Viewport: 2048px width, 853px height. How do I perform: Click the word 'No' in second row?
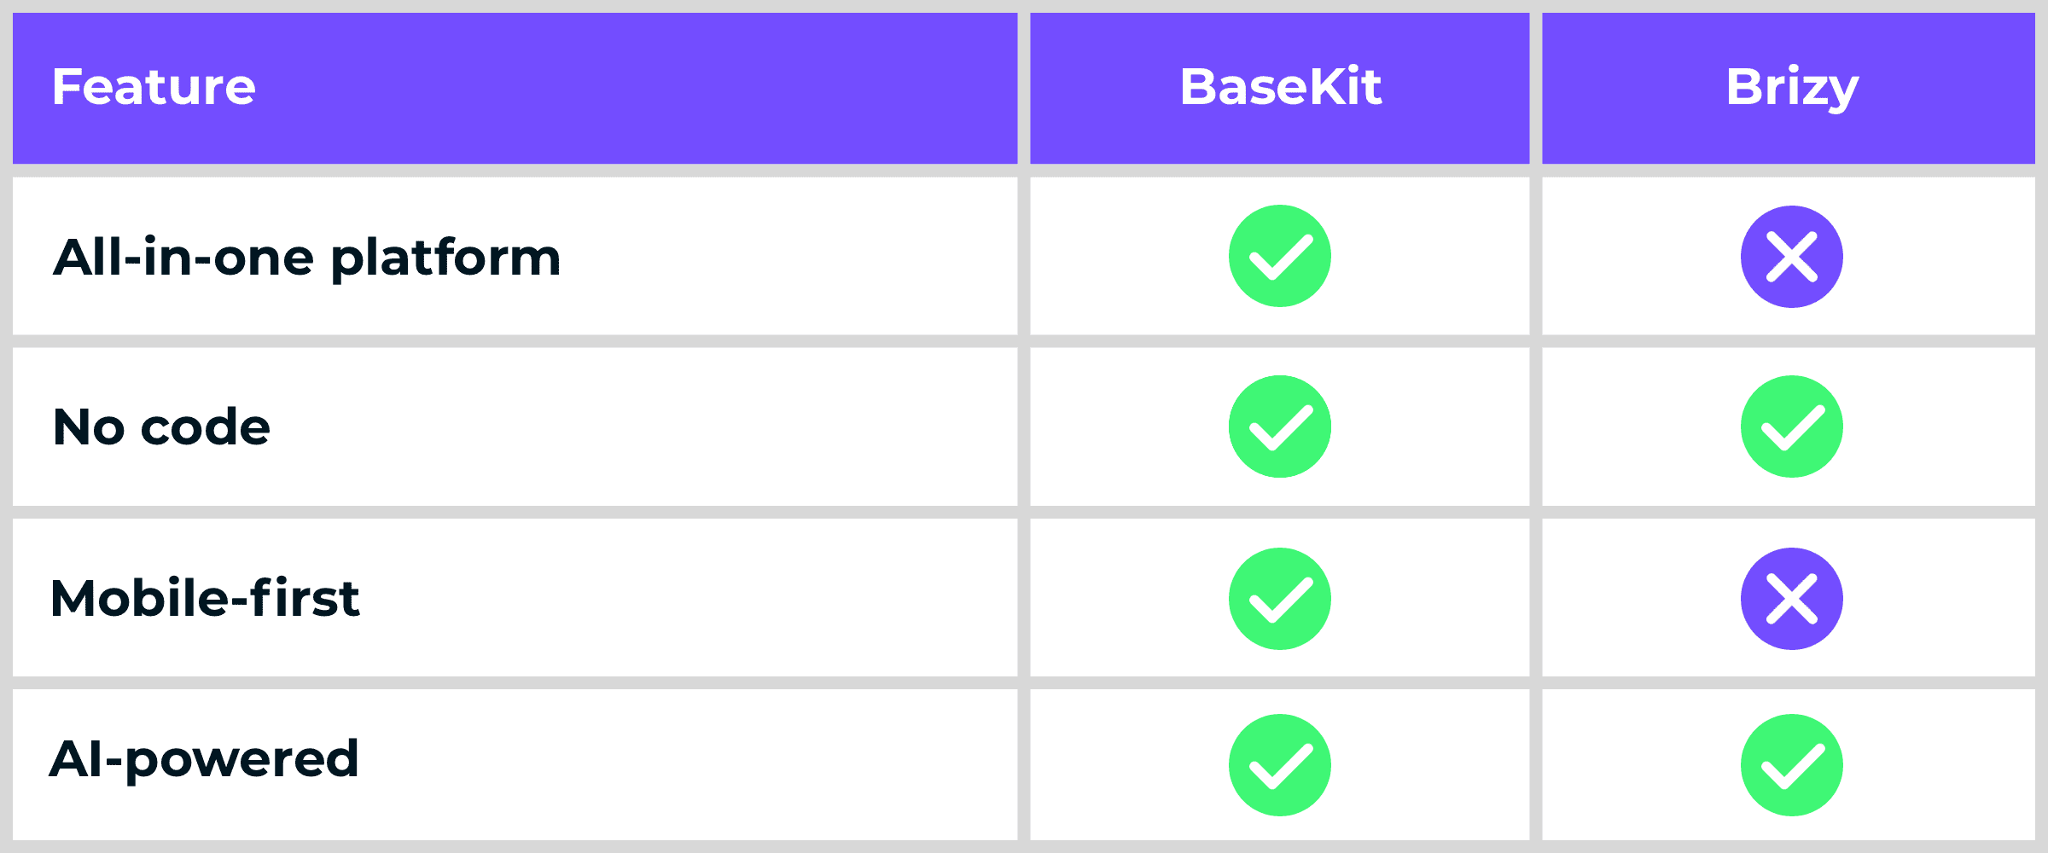click(x=89, y=427)
